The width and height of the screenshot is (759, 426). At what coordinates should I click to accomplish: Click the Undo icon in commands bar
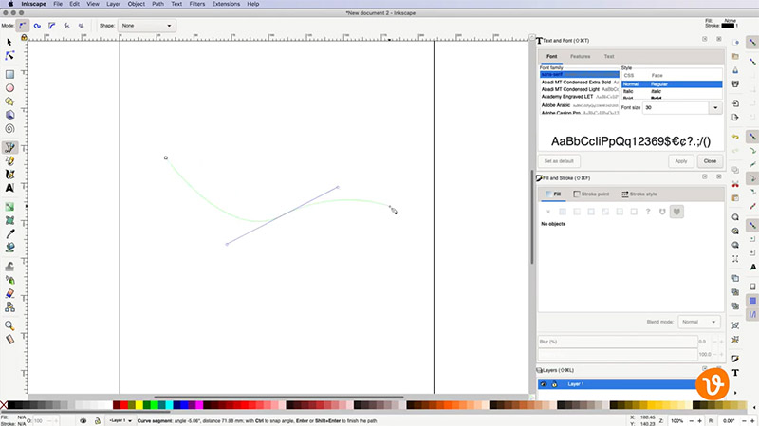[735, 137]
